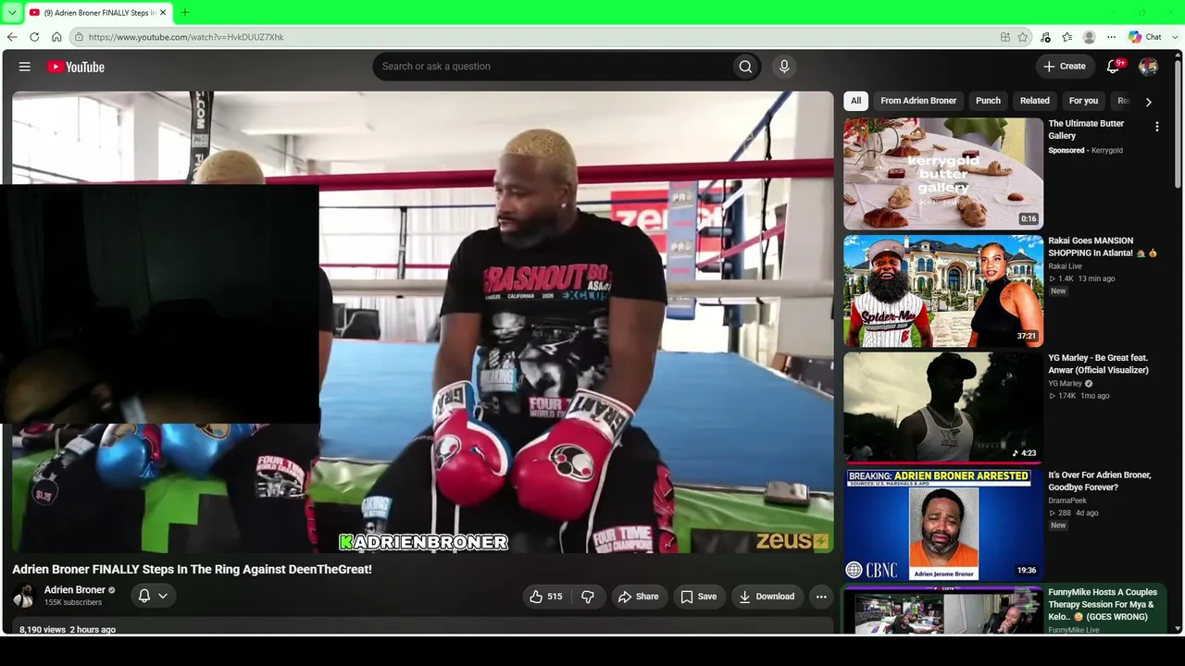Switch to the Adrien Broner browser tab
Viewport: 1185px width, 666px height.
tap(97, 12)
